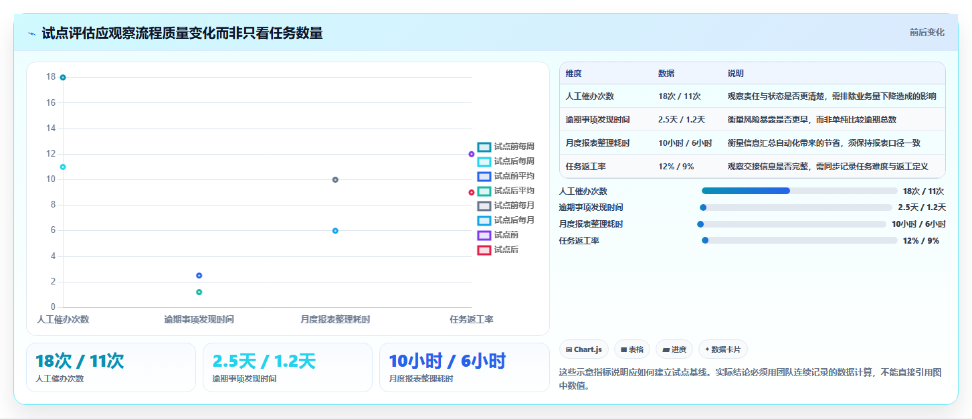Select the 数据卡片 tag chip

point(723,349)
